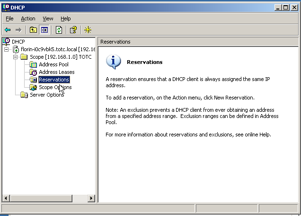The image size is (301, 216).
Task: Click the DHCP root node icon
Action: tap(7, 42)
